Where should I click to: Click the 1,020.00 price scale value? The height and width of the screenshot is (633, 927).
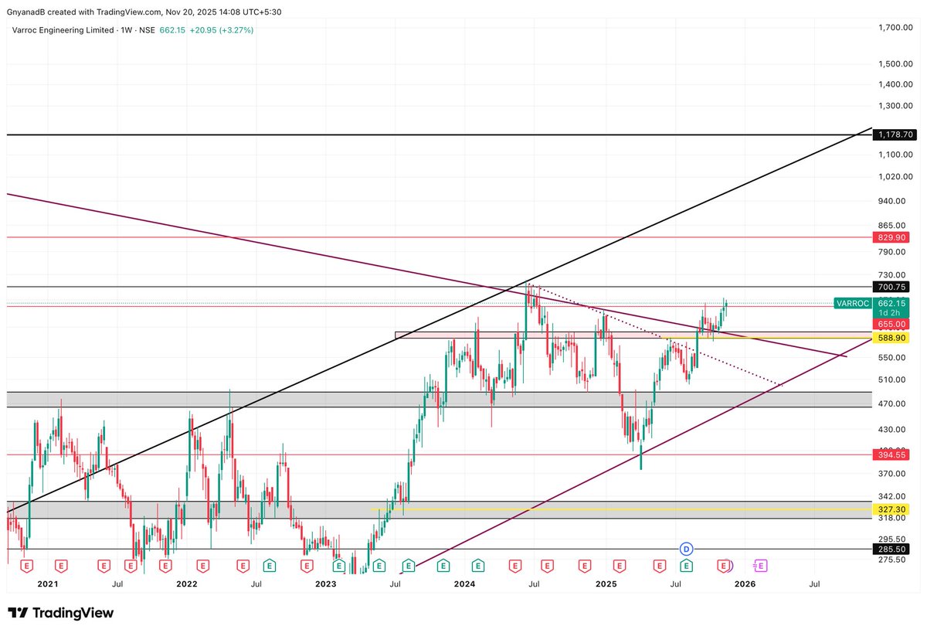[896, 176]
